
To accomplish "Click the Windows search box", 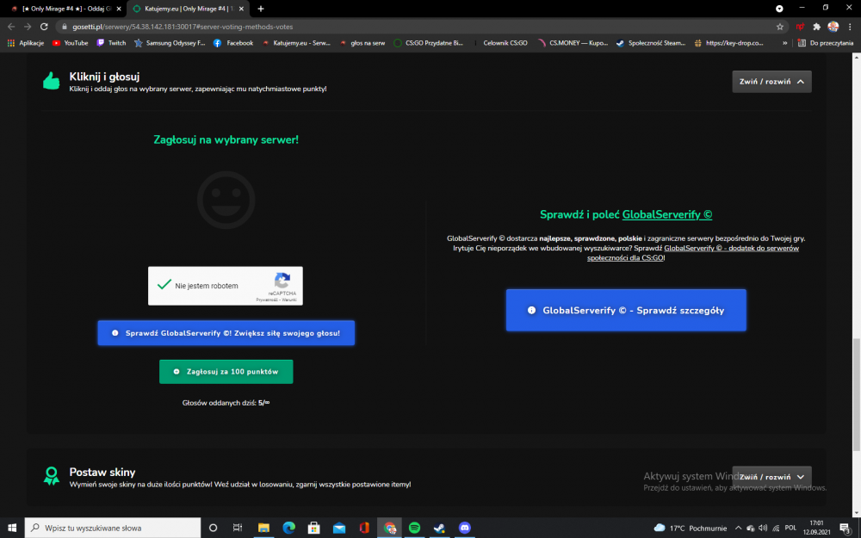I will [113, 528].
